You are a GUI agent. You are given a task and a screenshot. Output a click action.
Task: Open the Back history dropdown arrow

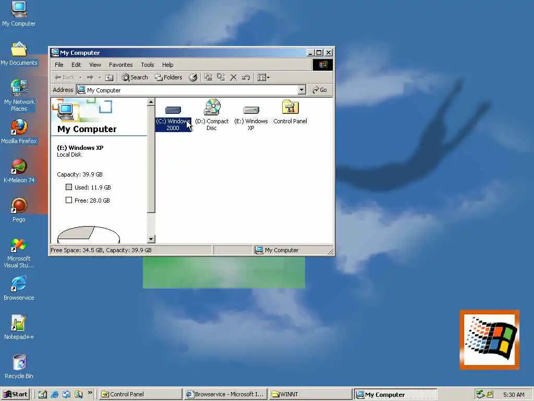tap(80, 78)
